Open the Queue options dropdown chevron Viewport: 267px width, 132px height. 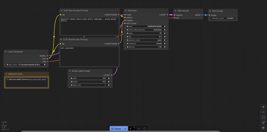click(125, 129)
